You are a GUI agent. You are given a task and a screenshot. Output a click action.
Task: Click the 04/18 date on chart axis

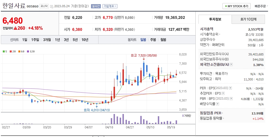(109, 127)
